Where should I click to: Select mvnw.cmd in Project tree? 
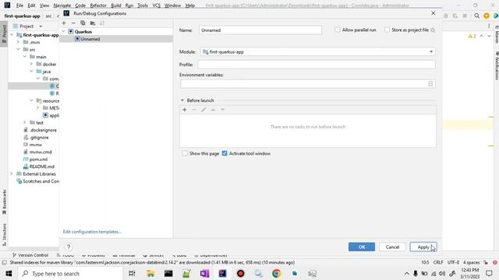tap(41, 152)
